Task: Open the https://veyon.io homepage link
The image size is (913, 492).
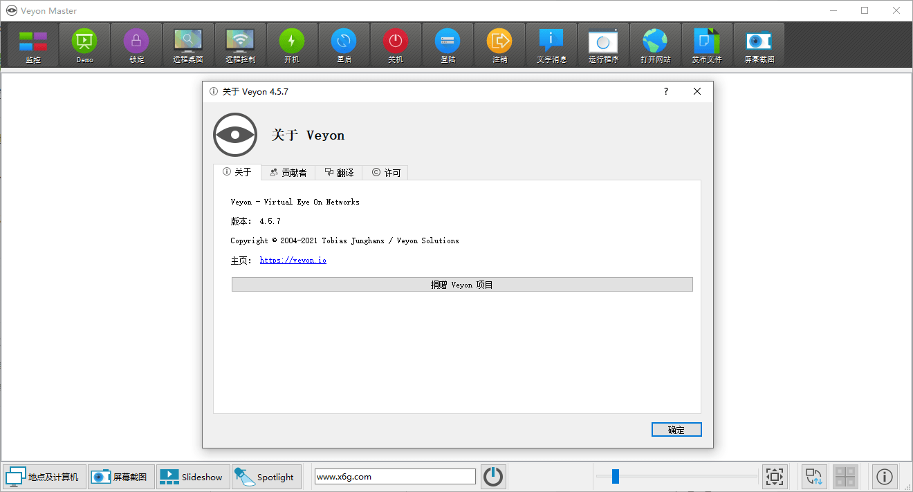Action: [293, 260]
